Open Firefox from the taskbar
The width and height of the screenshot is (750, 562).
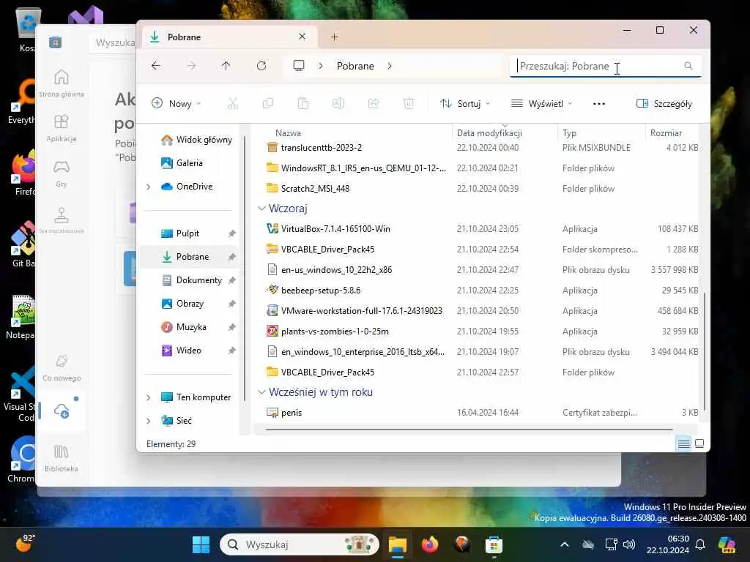pyautogui.click(x=429, y=544)
